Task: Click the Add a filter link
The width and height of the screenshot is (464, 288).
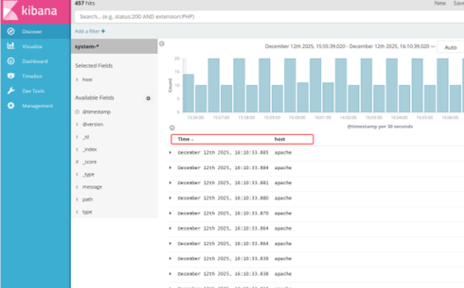Action: click(x=90, y=31)
